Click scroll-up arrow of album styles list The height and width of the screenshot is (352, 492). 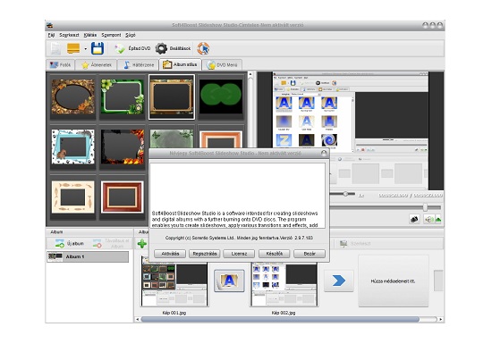(250, 74)
